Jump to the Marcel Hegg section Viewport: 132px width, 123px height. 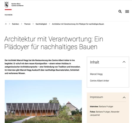click(96, 74)
